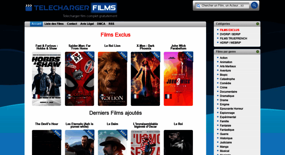Click John Wick Parabellum title link
Viewport: 285px width, 155px height.
(178, 47)
